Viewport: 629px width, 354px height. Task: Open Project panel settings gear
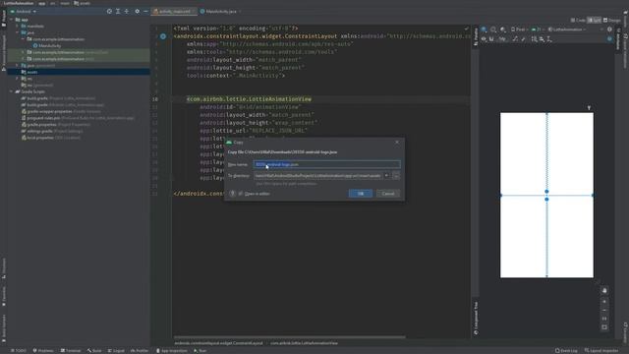click(x=138, y=11)
